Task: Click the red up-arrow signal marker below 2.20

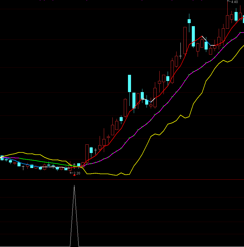Action: pyautogui.click(x=74, y=176)
